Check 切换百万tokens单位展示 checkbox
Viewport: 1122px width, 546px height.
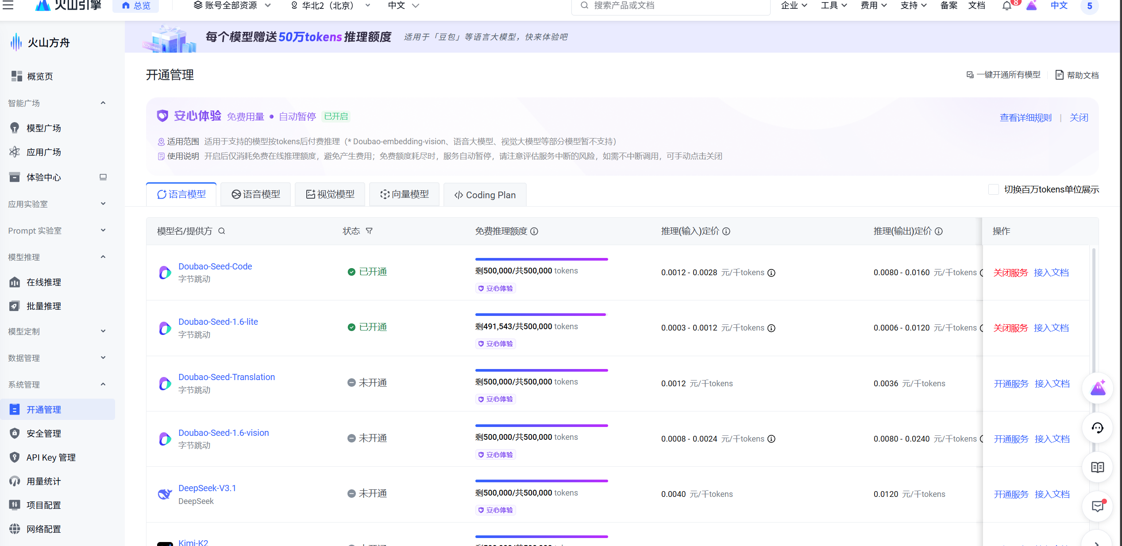click(x=993, y=189)
